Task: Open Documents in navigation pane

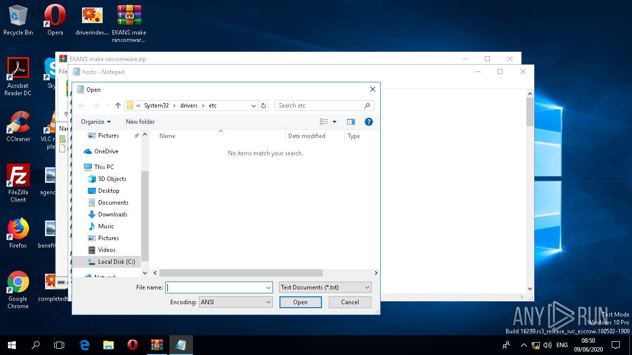Action: coord(113,203)
